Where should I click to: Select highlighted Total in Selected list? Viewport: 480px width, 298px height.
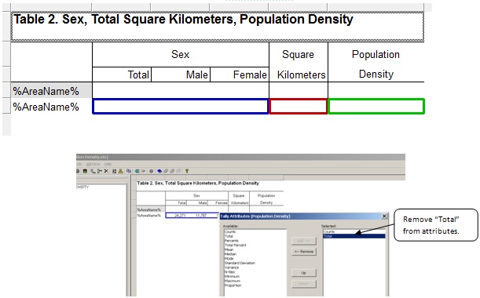point(354,236)
